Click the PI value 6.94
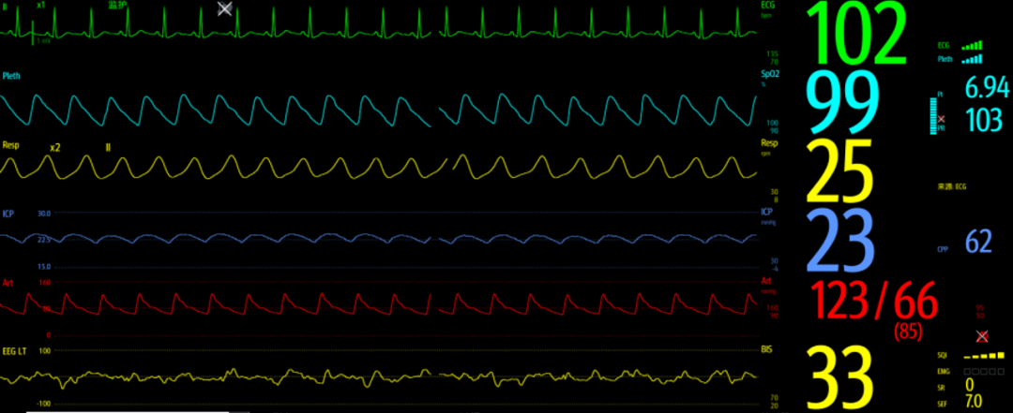The image size is (1013, 413). [987, 88]
